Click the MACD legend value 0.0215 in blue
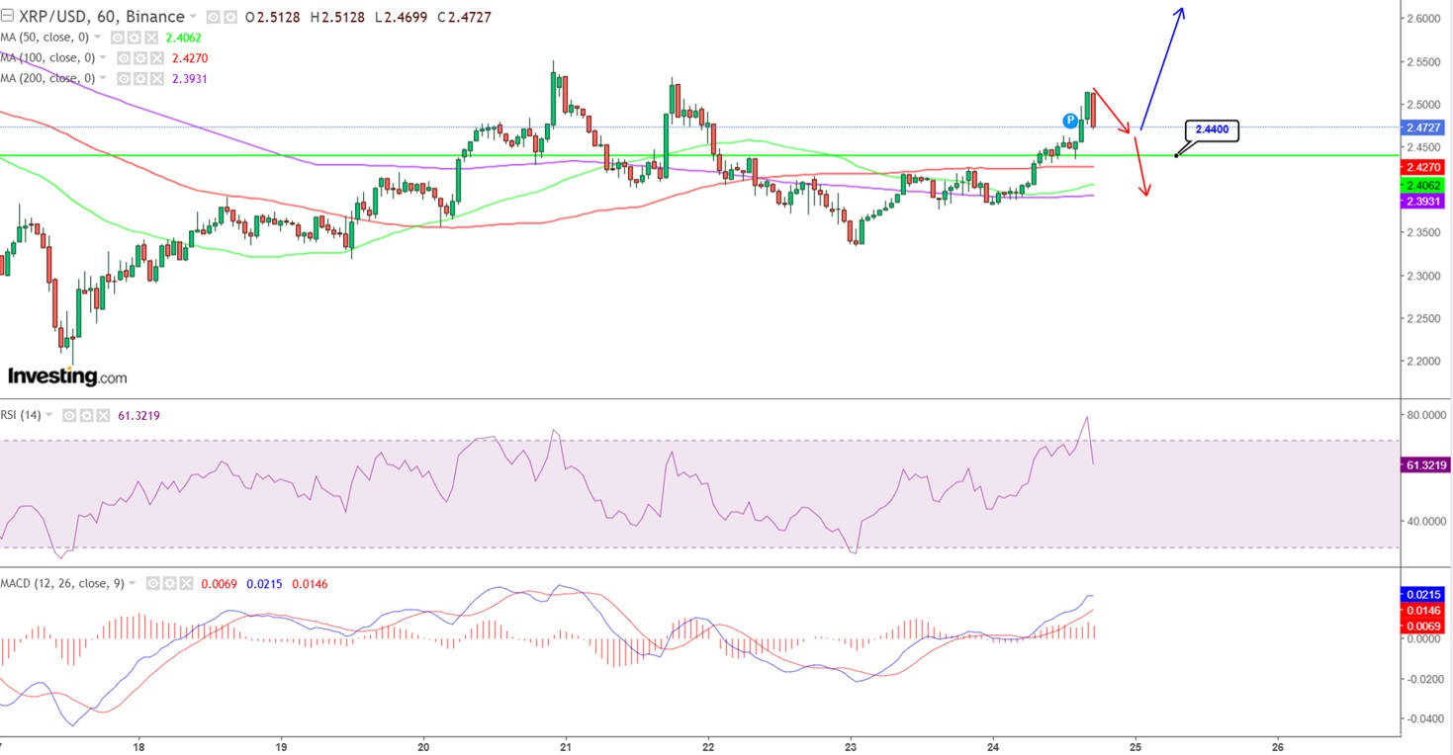Viewport: 1453px width, 755px height. tap(264, 584)
